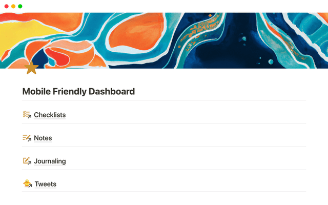This screenshot has height=205, width=328.
Task: Close the window with the red button
Action: coord(6,6)
